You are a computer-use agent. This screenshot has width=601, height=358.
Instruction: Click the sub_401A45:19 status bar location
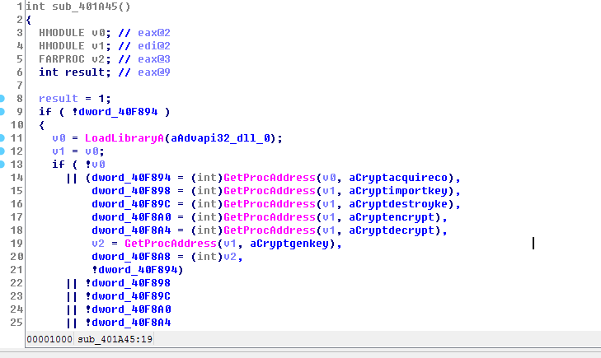click(x=115, y=339)
